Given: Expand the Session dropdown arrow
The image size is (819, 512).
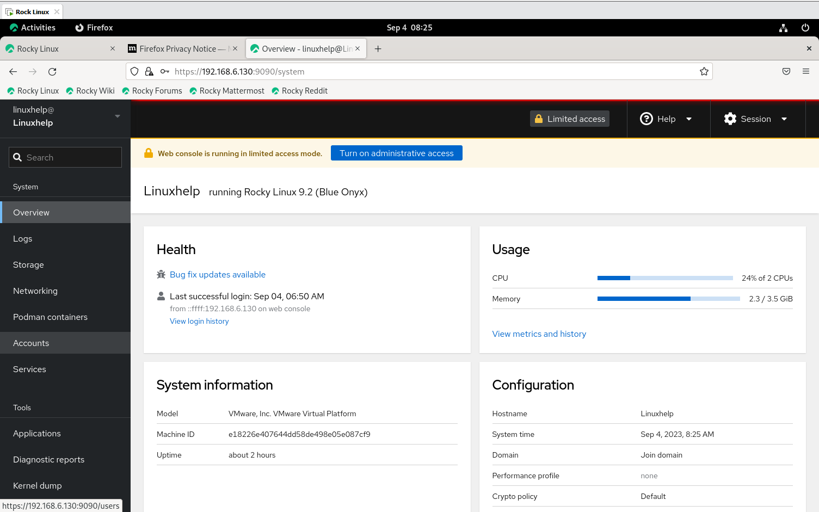Looking at the screenshot, I should point(784,119).
